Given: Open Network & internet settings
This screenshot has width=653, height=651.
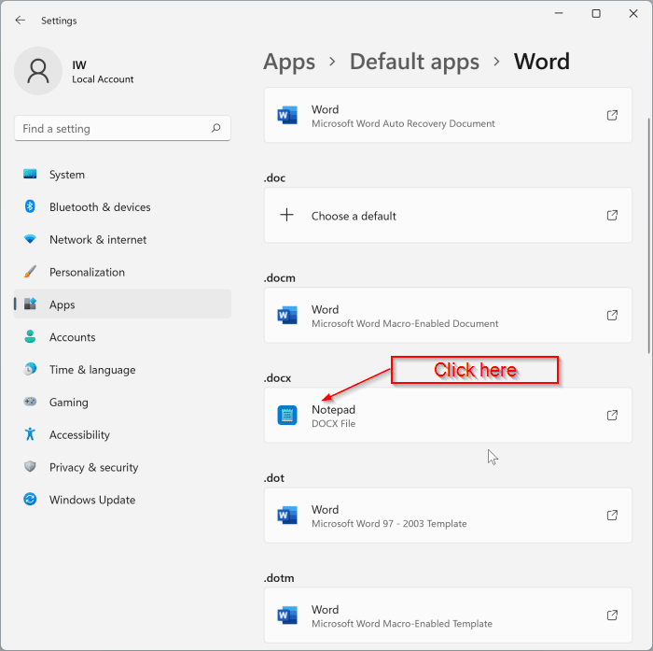Looking at the screenshot, I should click(122, 239).
